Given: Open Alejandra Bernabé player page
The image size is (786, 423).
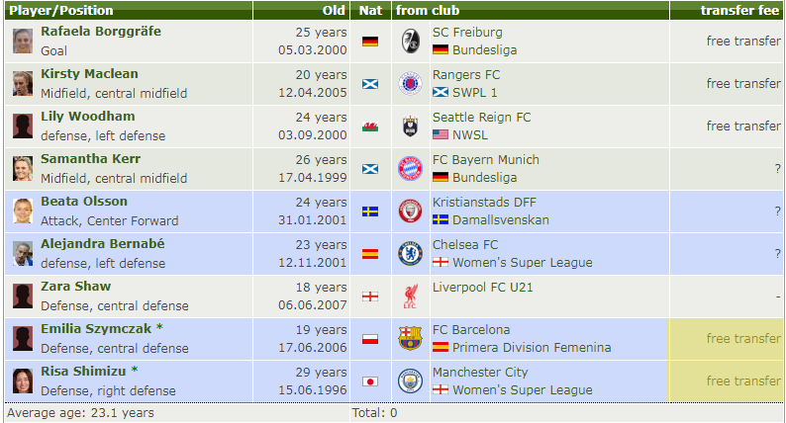Looking at the screenshot, I should tap(102, 244).
